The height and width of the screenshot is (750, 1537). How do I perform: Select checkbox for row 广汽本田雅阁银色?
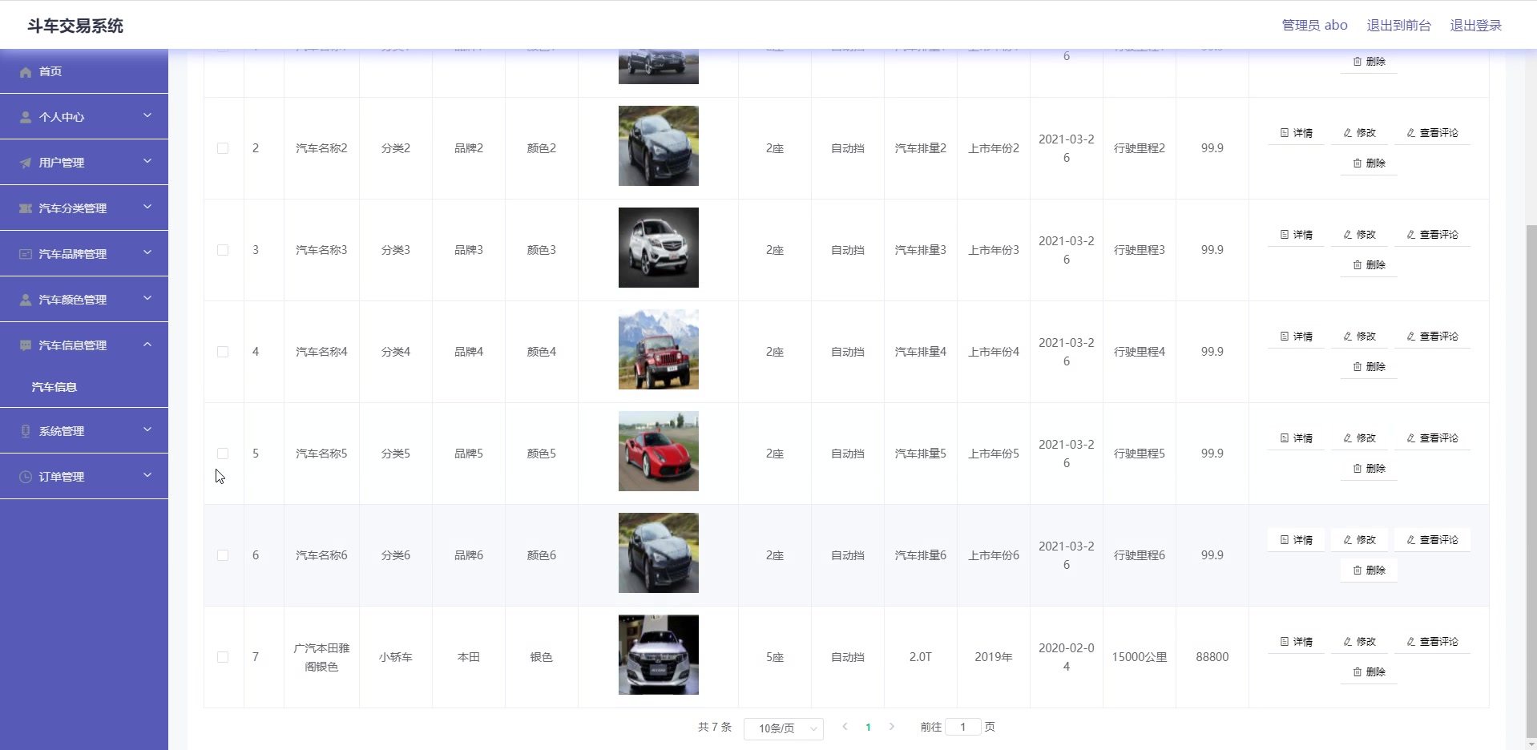coord(223,657)
